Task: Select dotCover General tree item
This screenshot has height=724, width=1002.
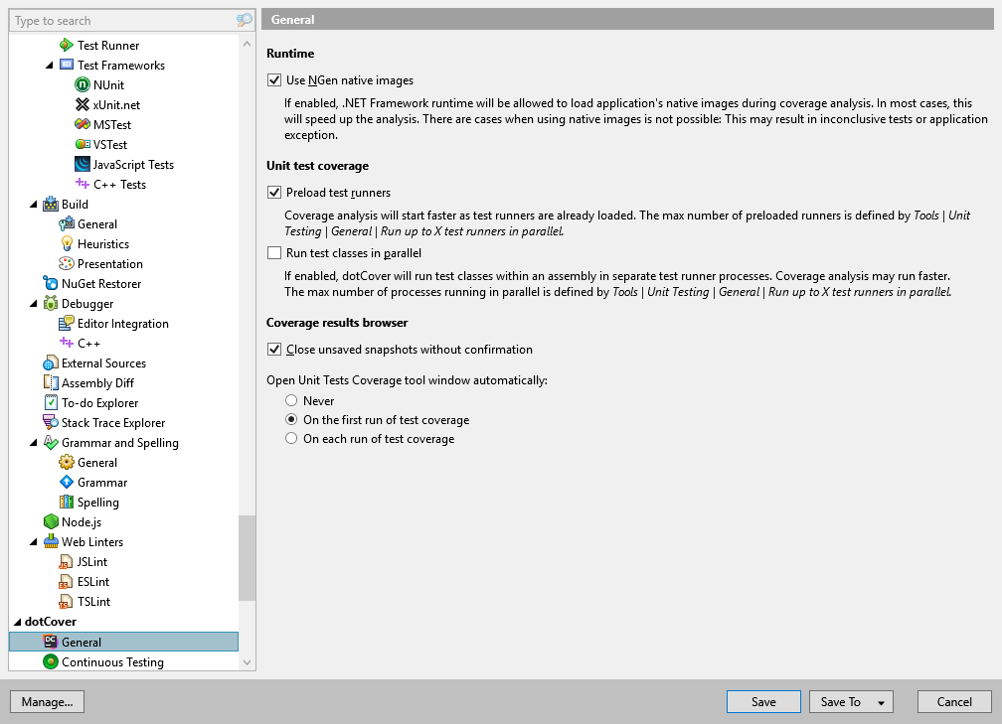Action: pos(124,642)
